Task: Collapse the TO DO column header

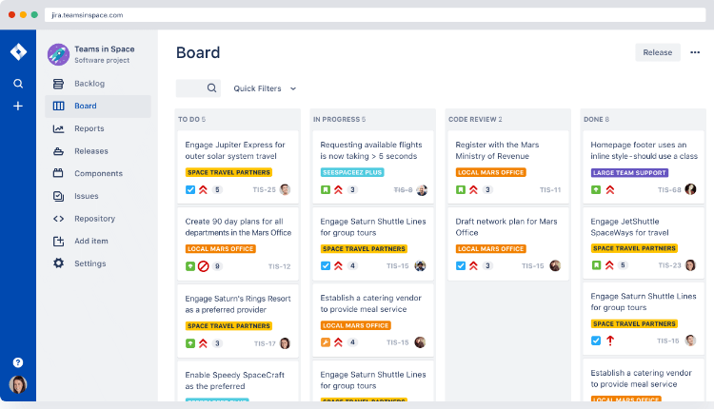Action: coord(191,120)
